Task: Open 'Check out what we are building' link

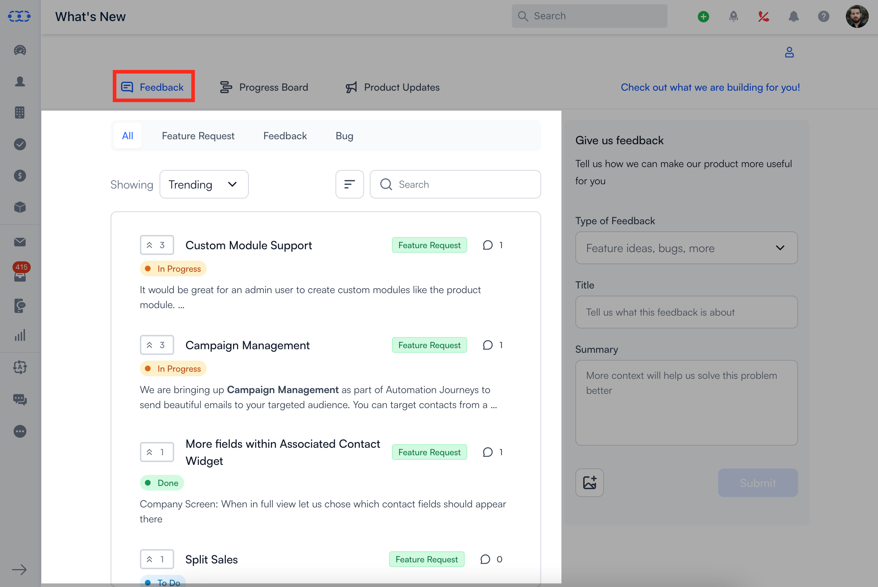Action: click(x=710, y=87)
